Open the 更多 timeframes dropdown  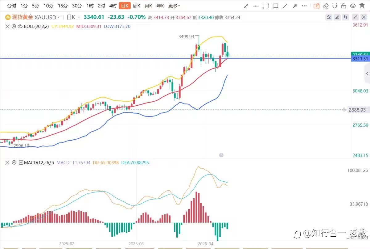174,6
